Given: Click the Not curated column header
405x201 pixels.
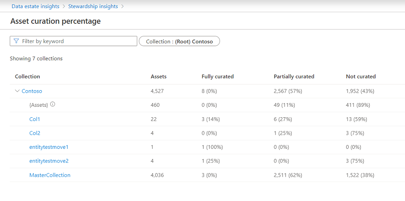Looking at the screenshot, I should (360, 76).
